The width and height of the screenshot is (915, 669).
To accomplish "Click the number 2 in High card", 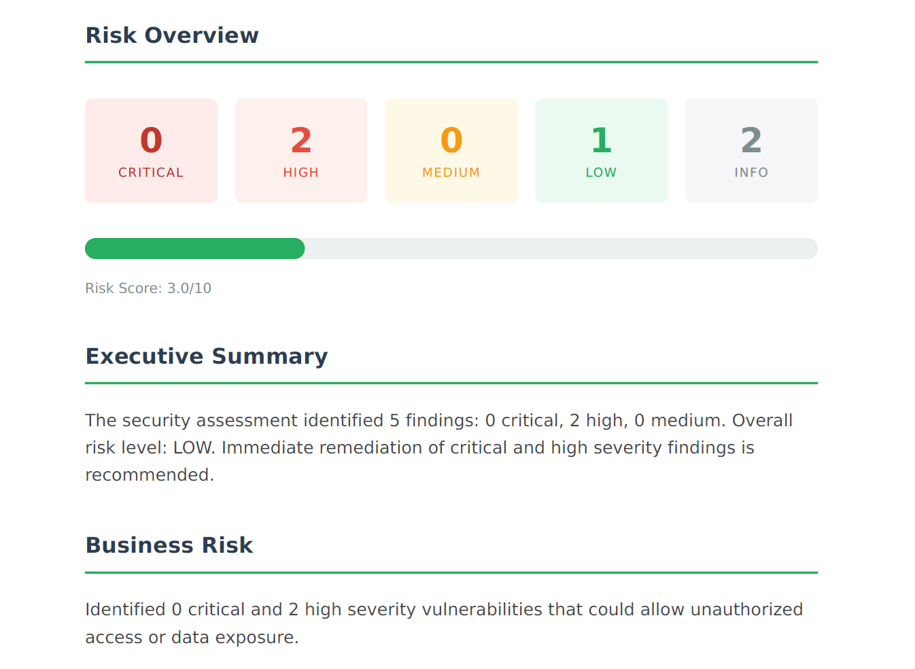I will 301,141.
